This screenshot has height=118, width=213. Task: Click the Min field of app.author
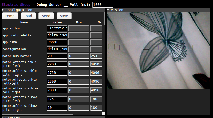(x=79, y=28)
